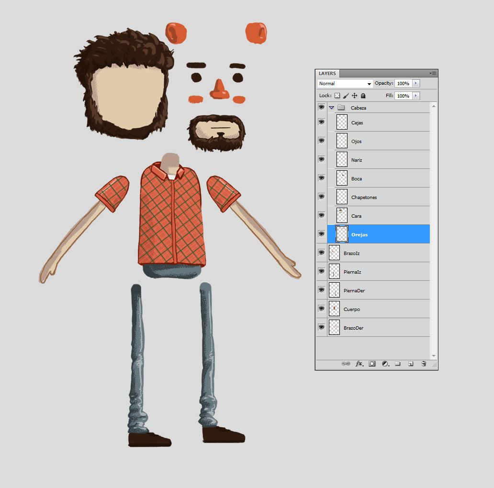The height and width of the screenshot is (488, 494).
Task: Collapse the Cabeza group
Action: [x=331, y=108]
